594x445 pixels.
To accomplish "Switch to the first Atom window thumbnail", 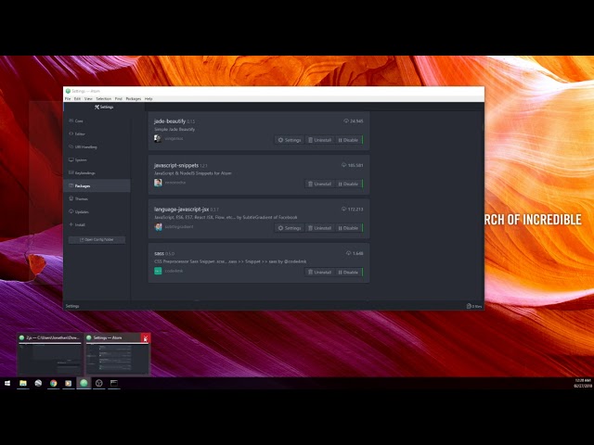I will [x=50, y=354].
